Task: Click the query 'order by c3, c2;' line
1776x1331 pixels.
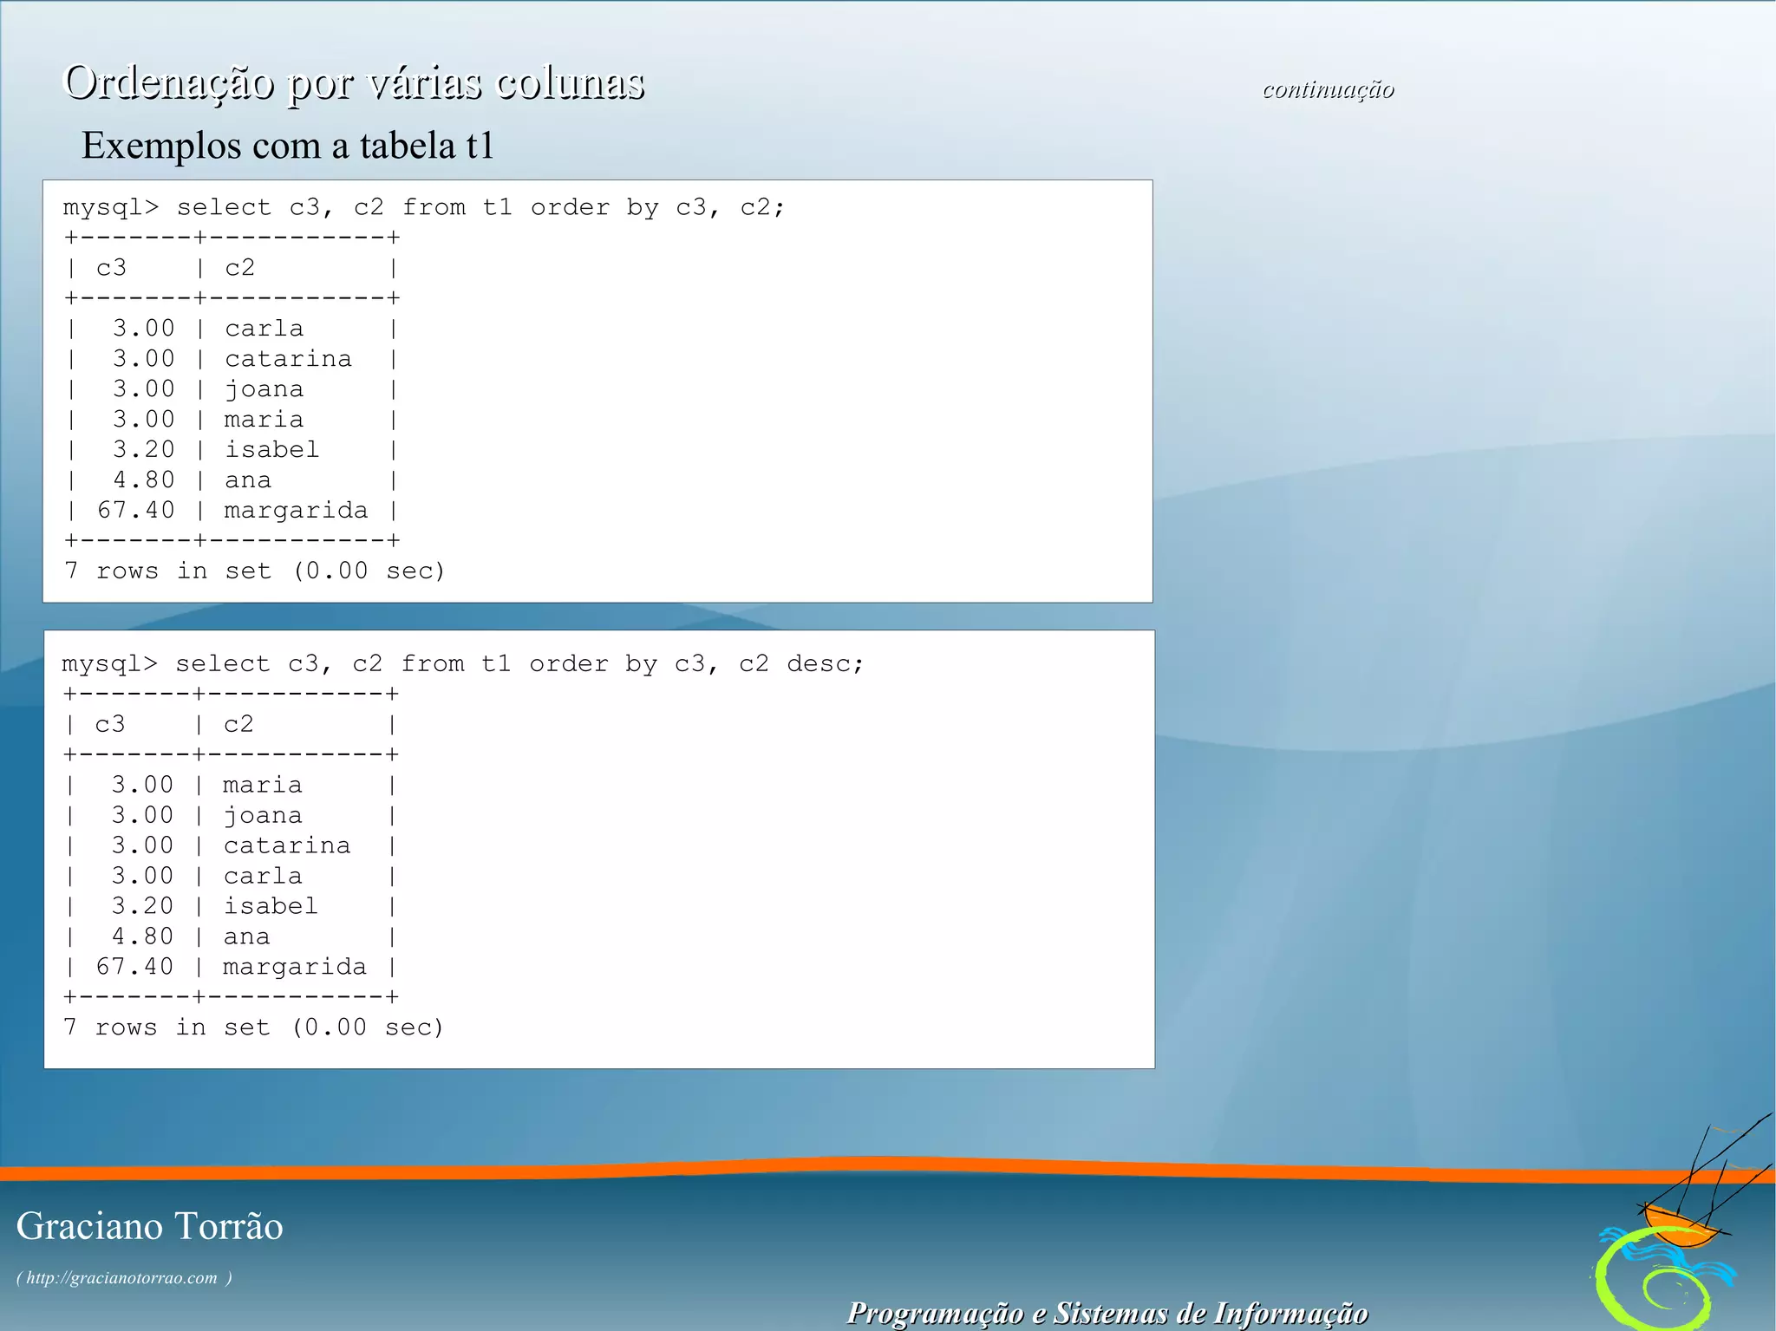Action: [x=423, y=207]
